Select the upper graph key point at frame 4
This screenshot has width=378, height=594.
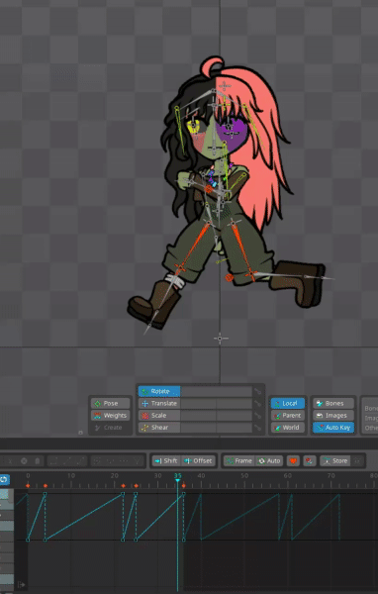pos(46,494)
